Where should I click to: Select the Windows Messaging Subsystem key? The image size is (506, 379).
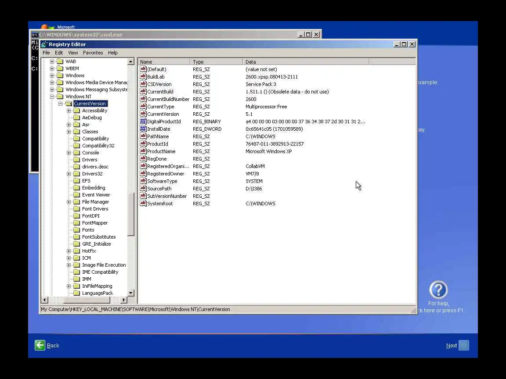[x=96, y=89]
